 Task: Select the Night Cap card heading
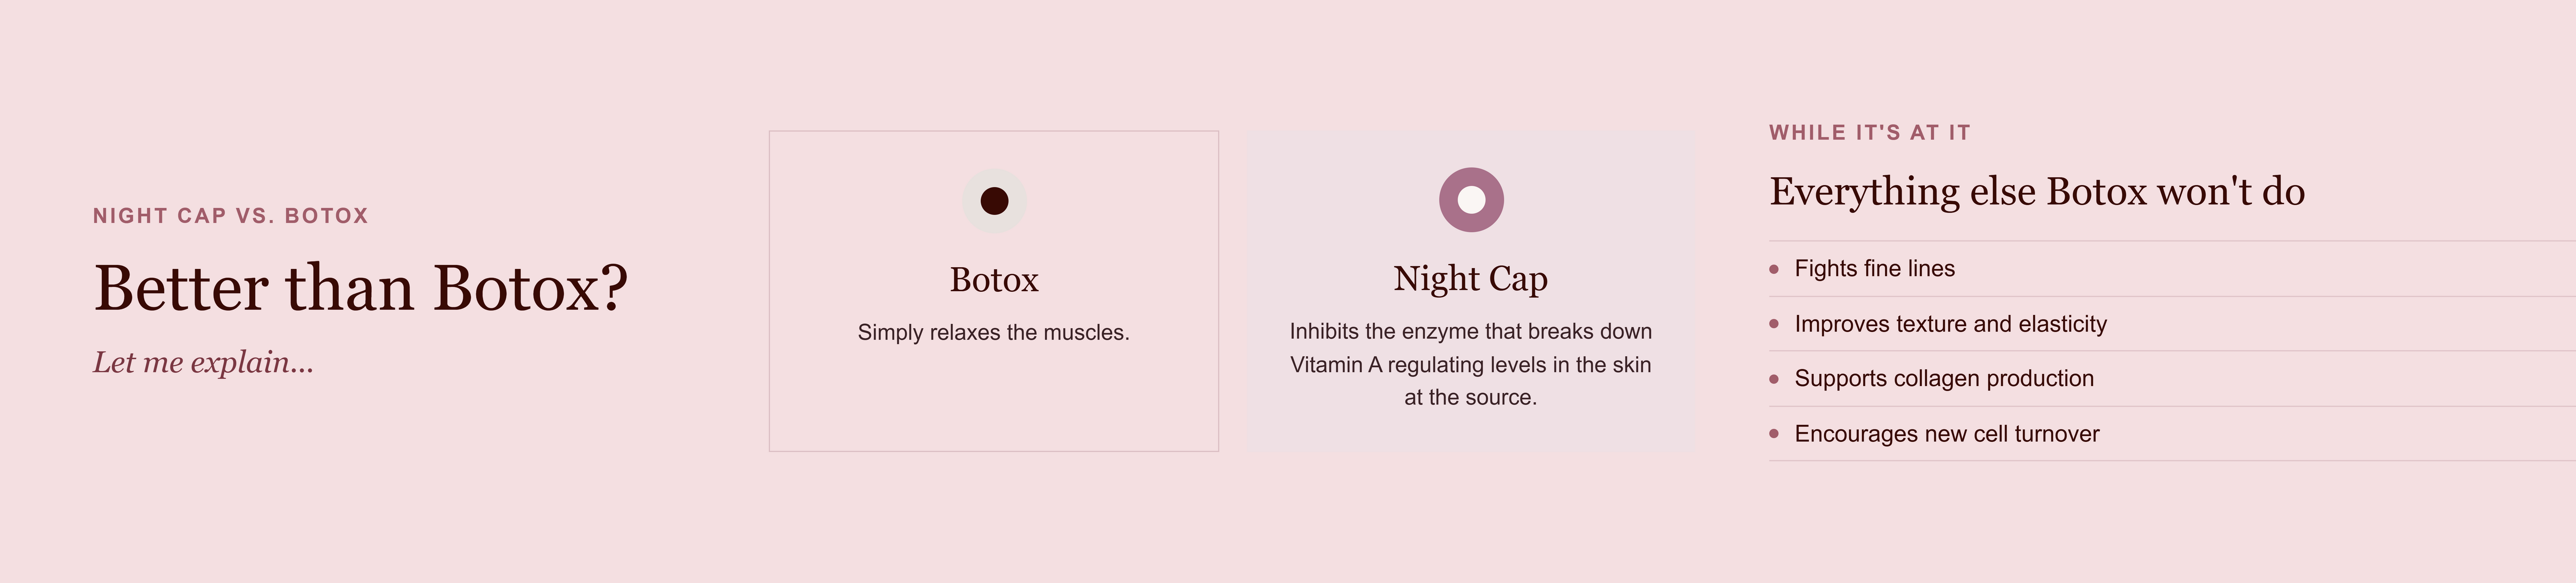pyautogui.click(x=1471, y=278)
